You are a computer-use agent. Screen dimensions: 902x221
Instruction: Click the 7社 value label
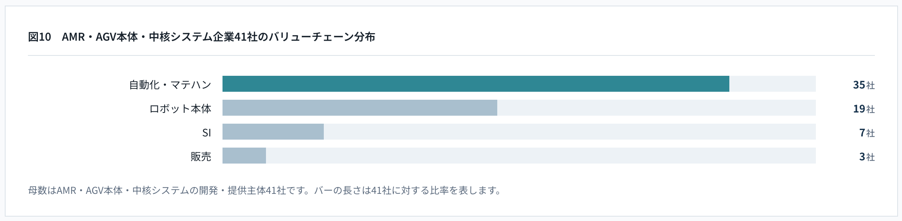(867, 132)
